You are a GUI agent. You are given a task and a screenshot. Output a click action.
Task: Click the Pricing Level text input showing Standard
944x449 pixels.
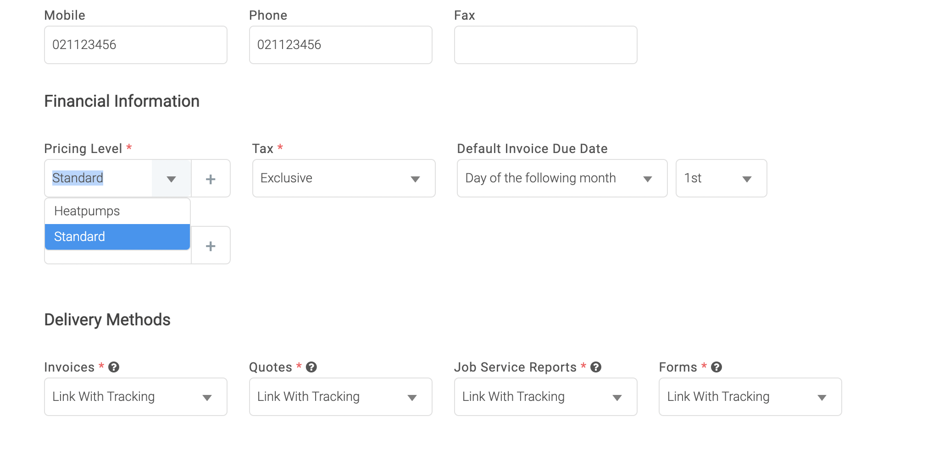pos(98,178)
